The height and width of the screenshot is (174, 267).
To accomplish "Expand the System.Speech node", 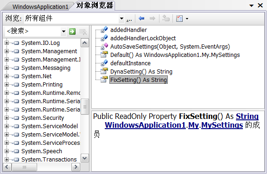I will pos(6,151).
